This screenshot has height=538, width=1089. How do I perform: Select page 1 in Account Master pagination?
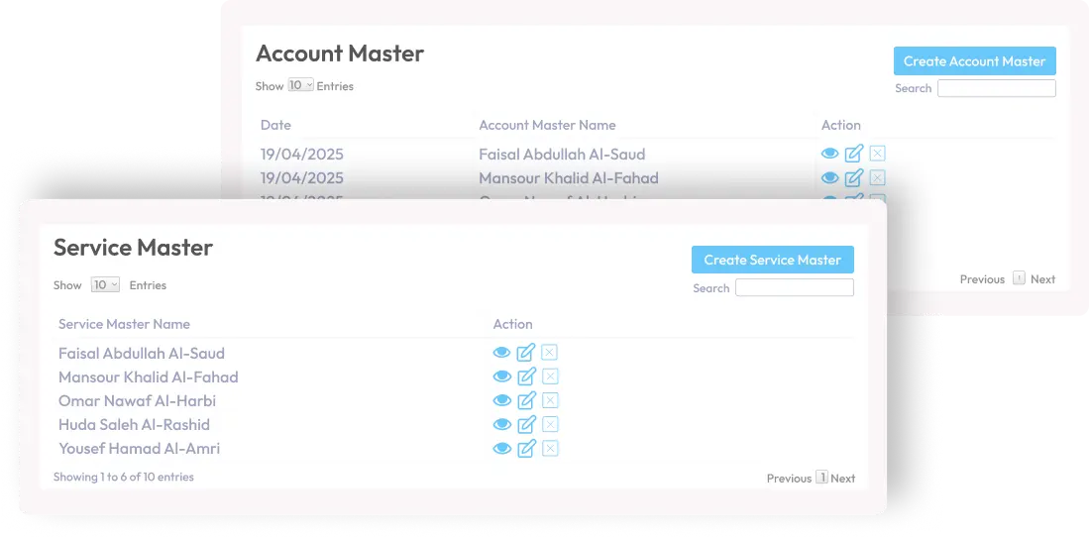(1019, 278)
